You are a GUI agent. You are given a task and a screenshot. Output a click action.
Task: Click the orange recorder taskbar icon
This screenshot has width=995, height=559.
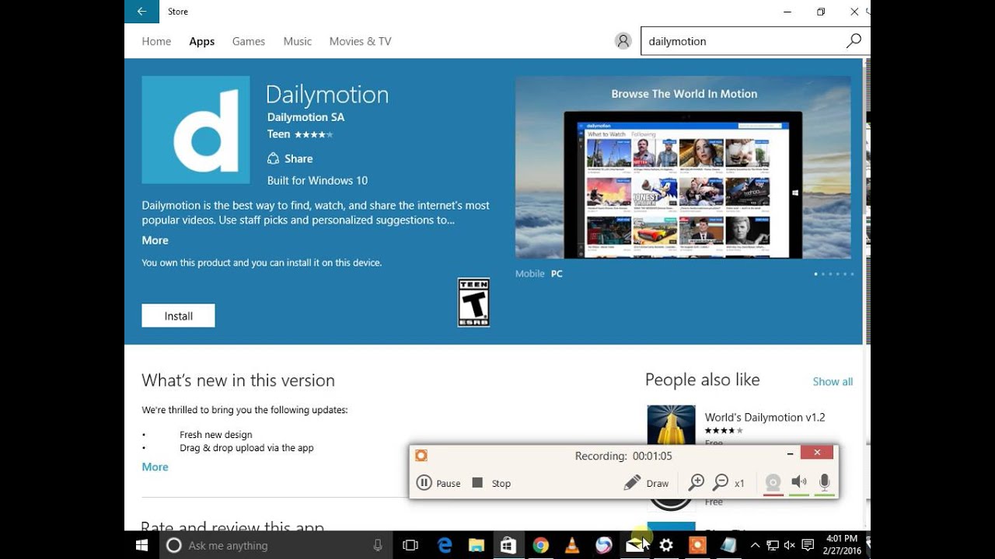pyautogui.click(x=697, y=545)
